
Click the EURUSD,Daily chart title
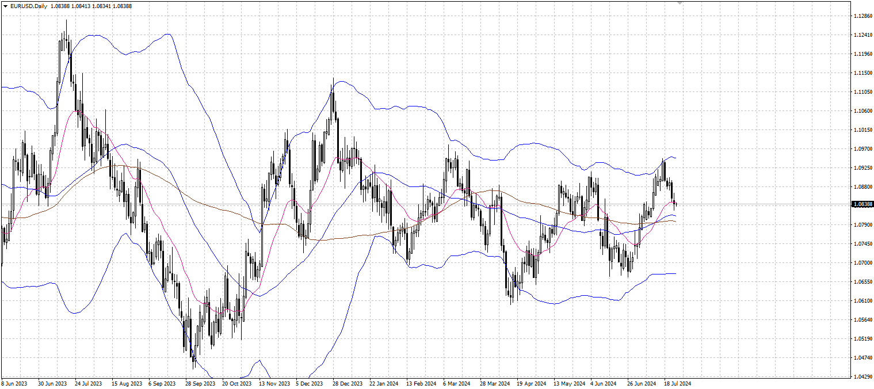29,6
